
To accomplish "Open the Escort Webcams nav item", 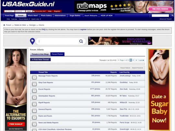I will (91, 16).
